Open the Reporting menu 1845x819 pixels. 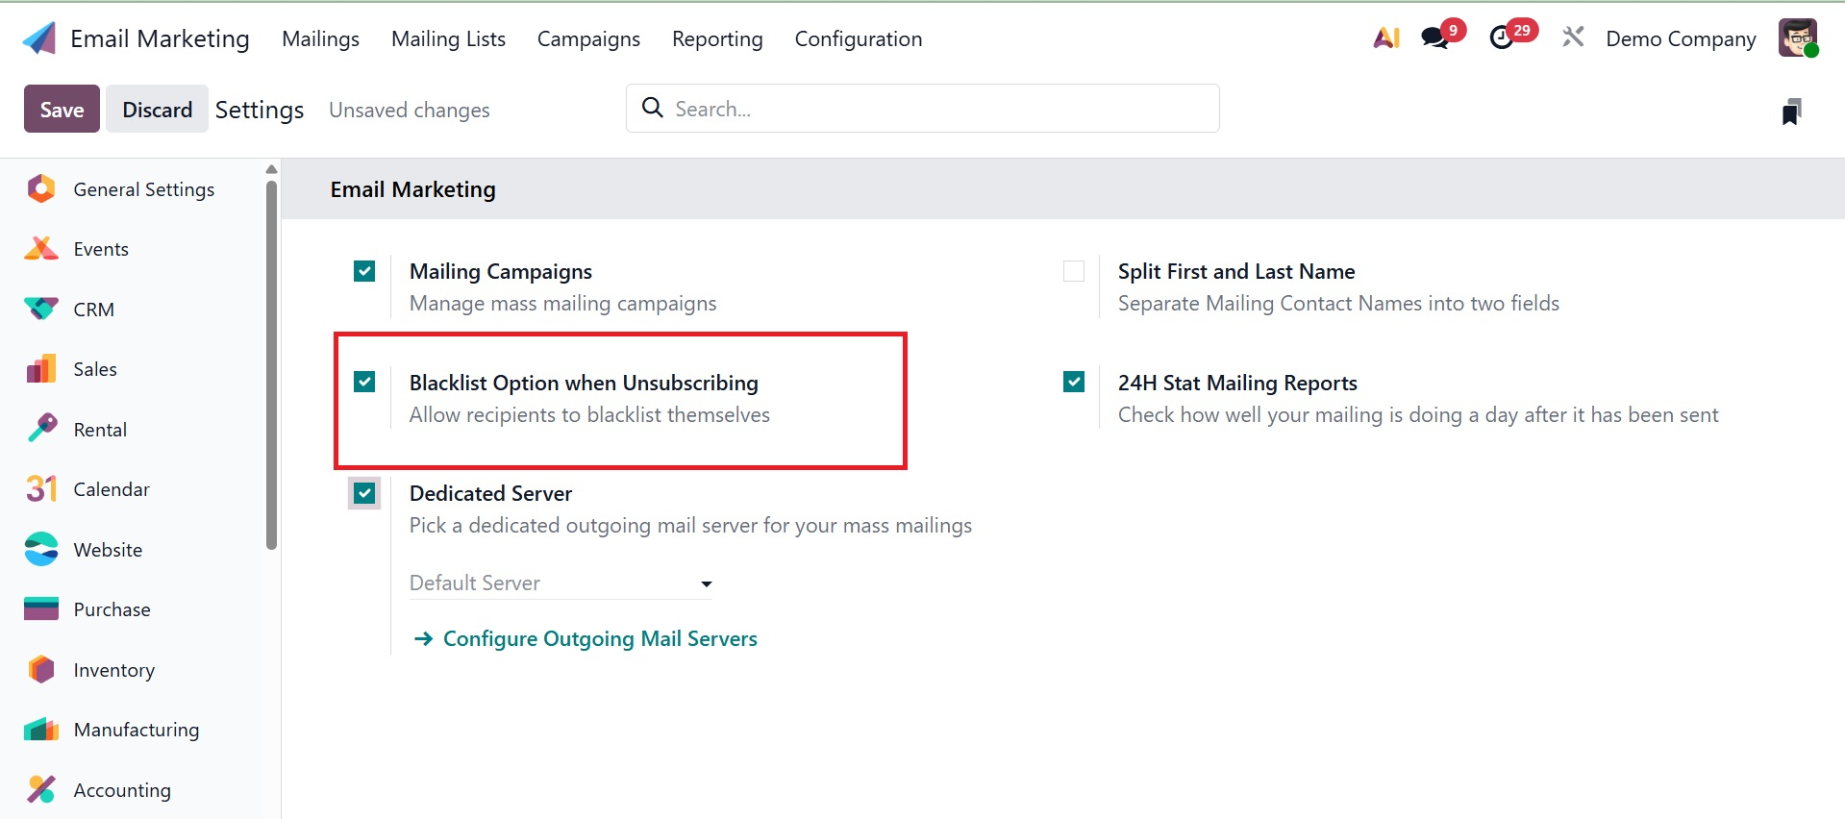tap(717, 39)
